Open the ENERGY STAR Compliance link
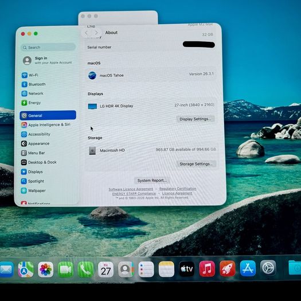The width and height of the screenshot is (301, 301). (x=134, y=194)
